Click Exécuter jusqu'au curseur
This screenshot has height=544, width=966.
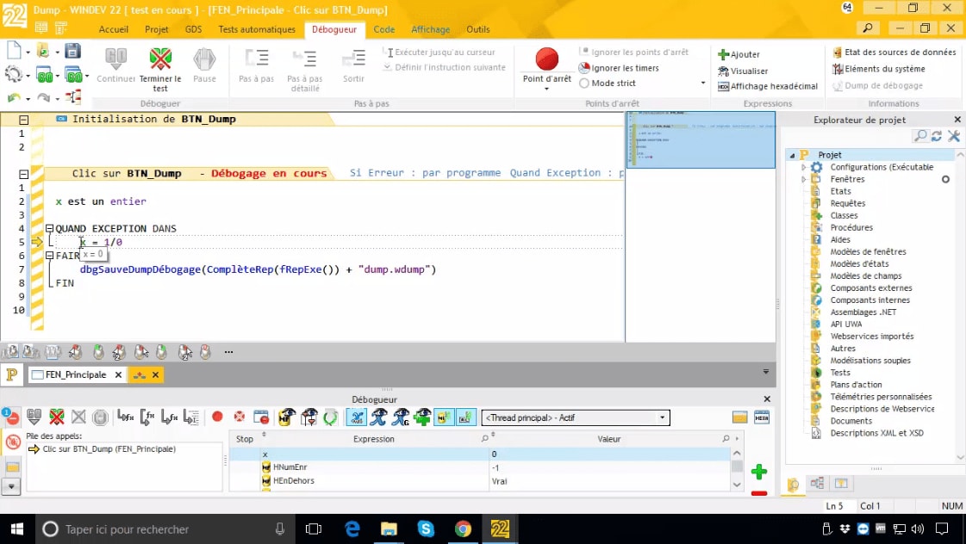coord(439,53)
